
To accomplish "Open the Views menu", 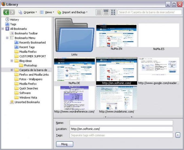I will point(47,12).
